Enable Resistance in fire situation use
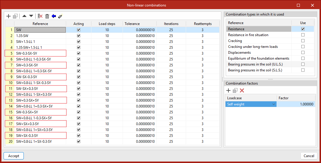 (303, 35)
